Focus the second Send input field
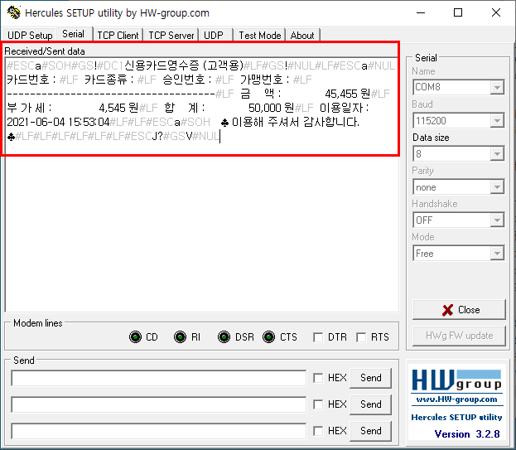 click(159, 404)
